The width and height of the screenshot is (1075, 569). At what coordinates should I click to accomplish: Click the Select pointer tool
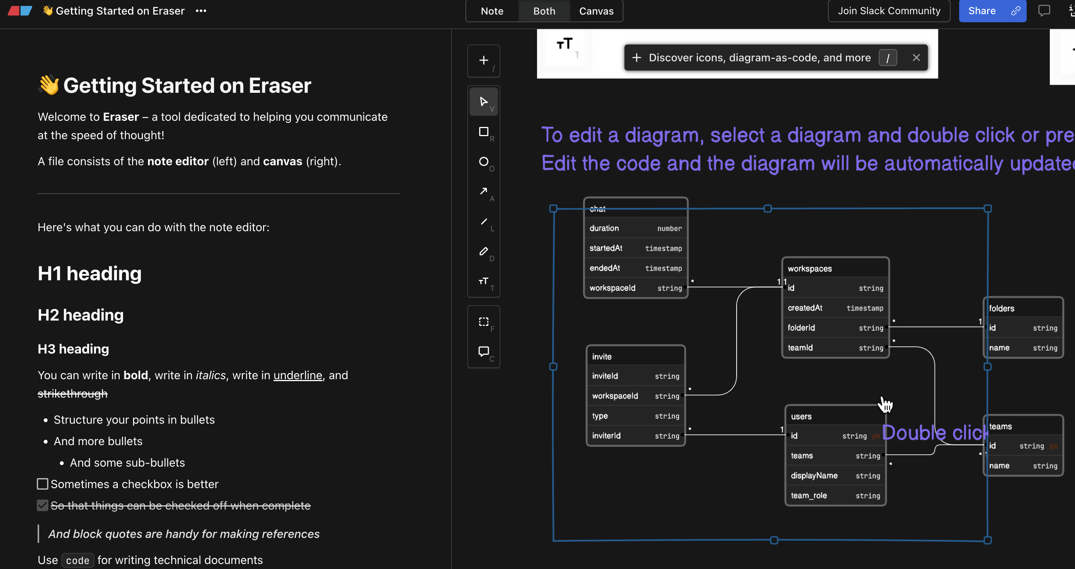[484, 102]
